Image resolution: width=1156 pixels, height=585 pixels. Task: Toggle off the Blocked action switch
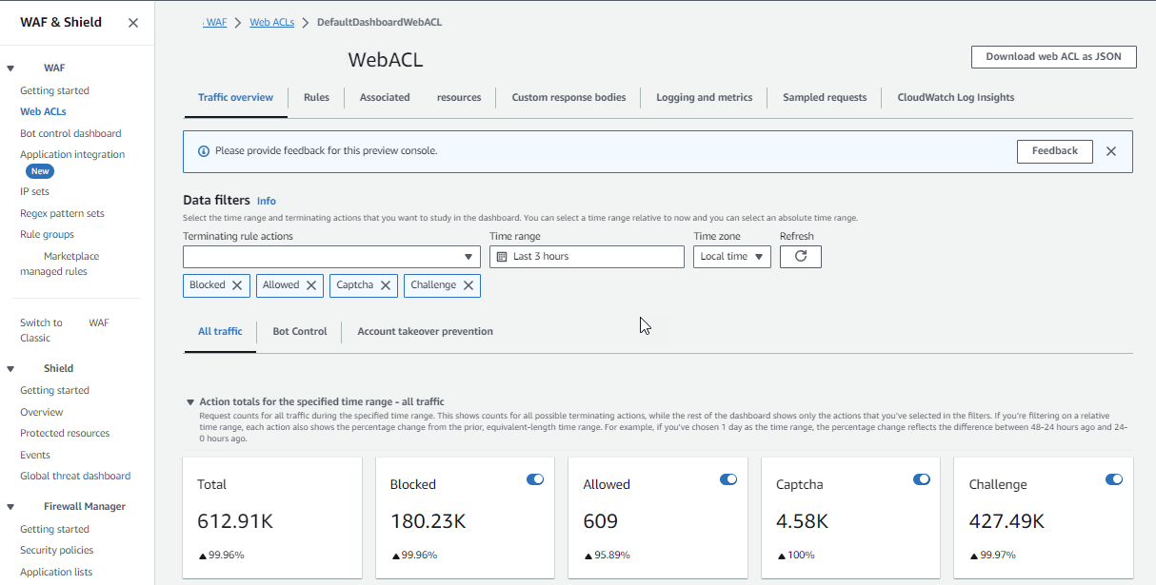coord(535,480)
